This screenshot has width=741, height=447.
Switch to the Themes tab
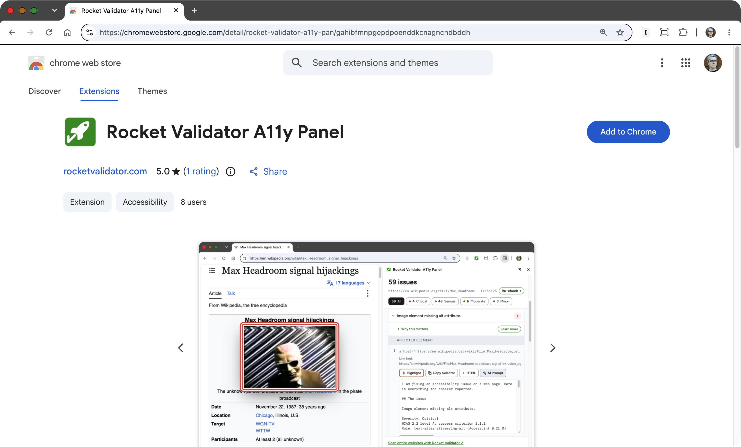(x=152, y=91)
